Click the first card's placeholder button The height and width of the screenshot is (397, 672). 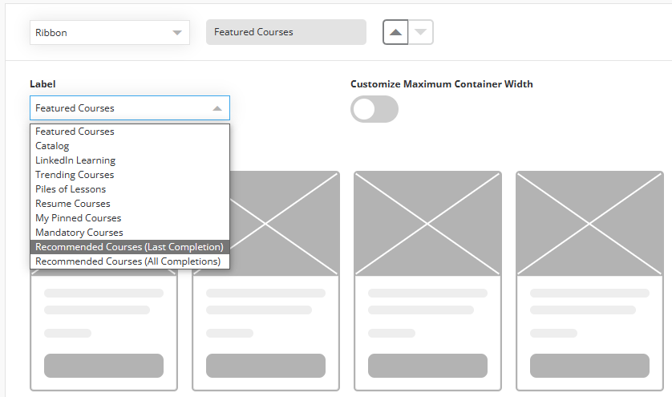point(103,366)
